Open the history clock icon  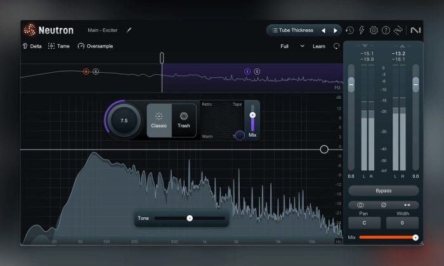pyautogui.click(x=349, y=30)
